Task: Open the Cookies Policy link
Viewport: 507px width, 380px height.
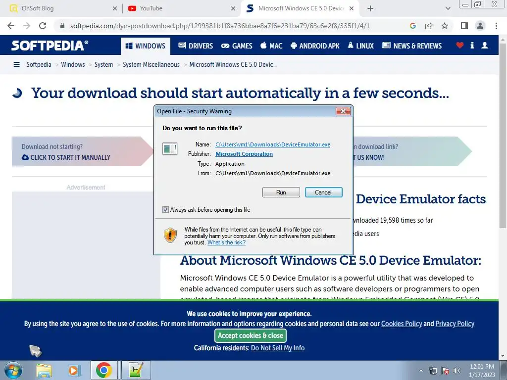Action: click(402, 324)
